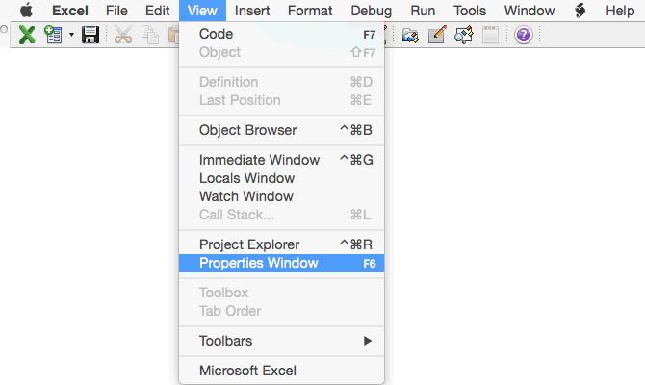Image resolution: width=645 pixels, height=385 pixels.
Task: Open the File menu
Action: click(116, 11)
